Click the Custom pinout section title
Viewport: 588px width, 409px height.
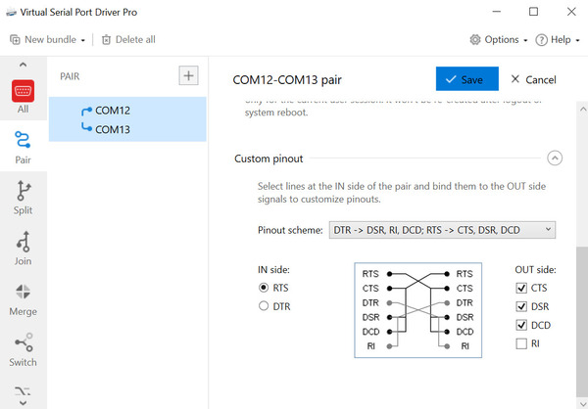[x=269, y=159]
